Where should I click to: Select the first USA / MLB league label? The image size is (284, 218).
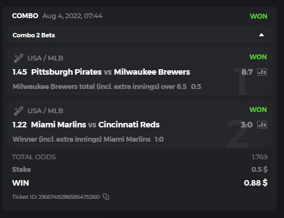pyautogui.click(x=46, y=58)
